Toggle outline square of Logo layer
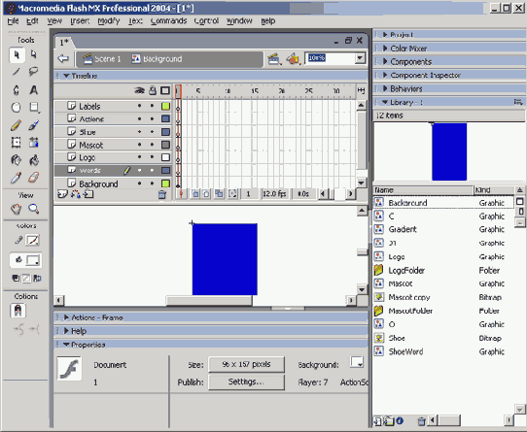The width and height of the screenshot is (527, 432). 165,157
